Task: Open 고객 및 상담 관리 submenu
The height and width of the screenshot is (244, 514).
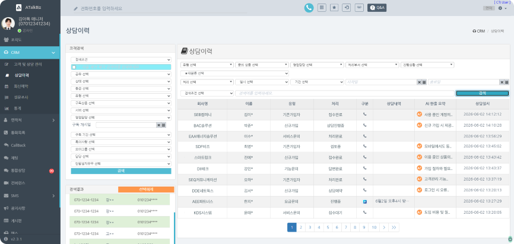Action: [x=27, y=65]
